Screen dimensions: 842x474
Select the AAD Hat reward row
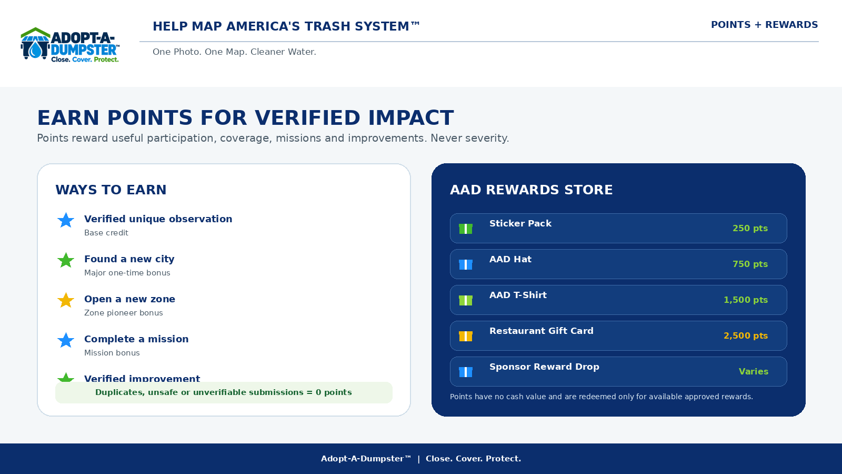[618, 264]
